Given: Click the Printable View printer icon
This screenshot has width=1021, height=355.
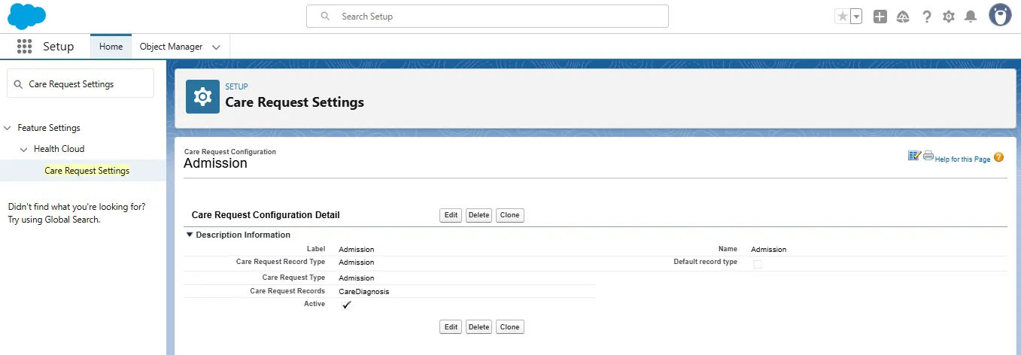Looking at the screenshot, I should pyautogui.click(x=928, y=156).
